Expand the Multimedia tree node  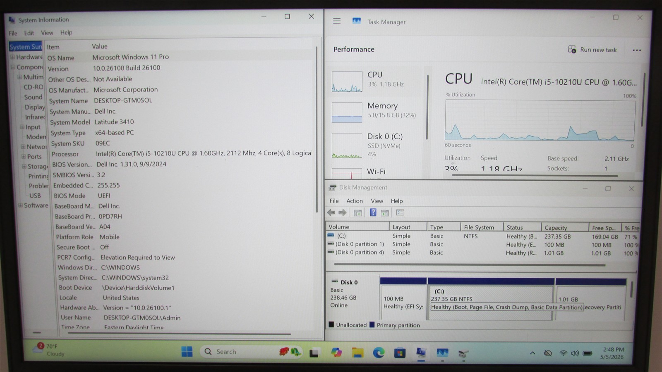(19, 77)
